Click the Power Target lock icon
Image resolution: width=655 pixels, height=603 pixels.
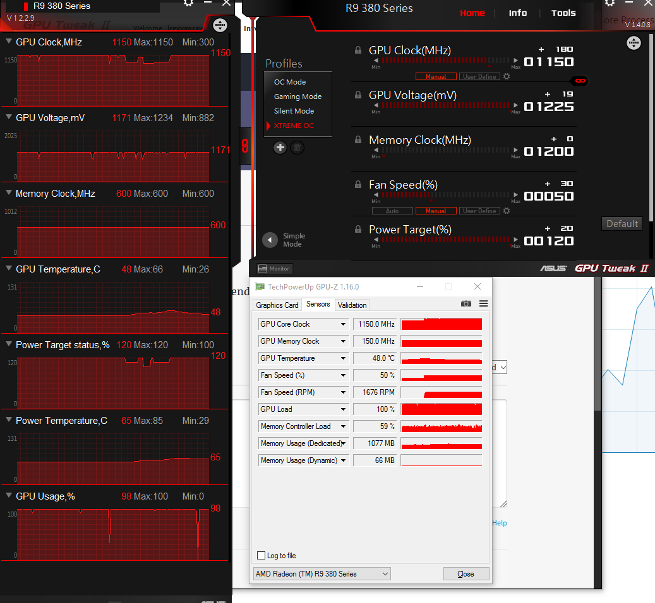tap(358, 230)
